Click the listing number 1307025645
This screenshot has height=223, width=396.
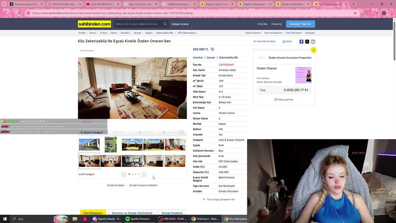[x=226, y=65]
